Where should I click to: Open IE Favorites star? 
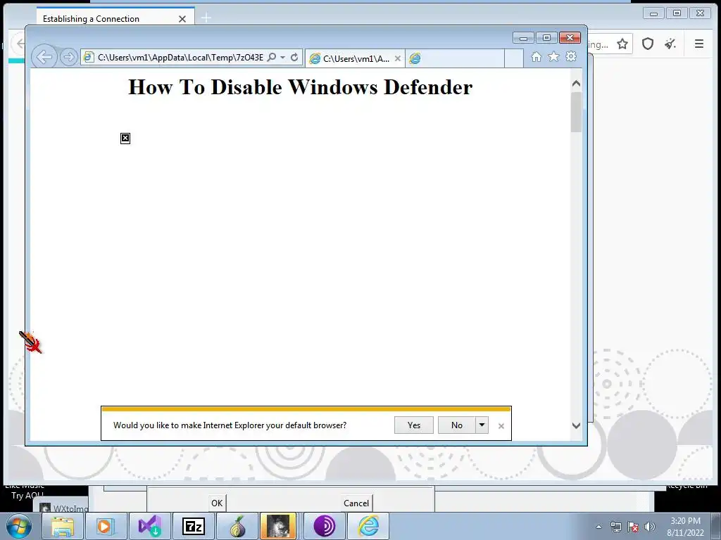coord(553,56)
